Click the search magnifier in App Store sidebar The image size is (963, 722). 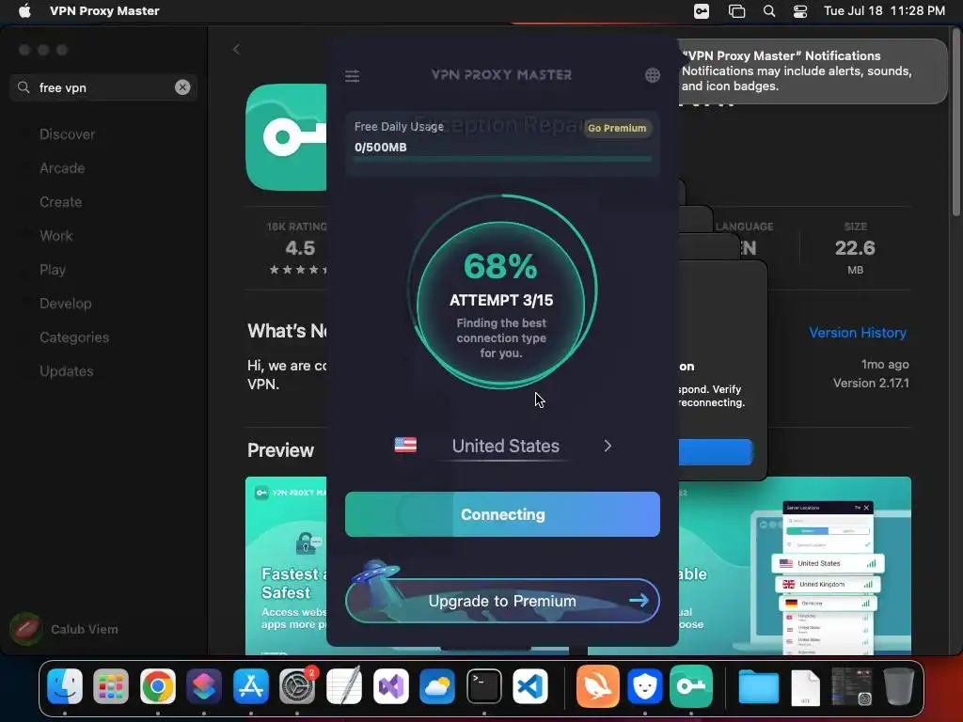[24, 87]
